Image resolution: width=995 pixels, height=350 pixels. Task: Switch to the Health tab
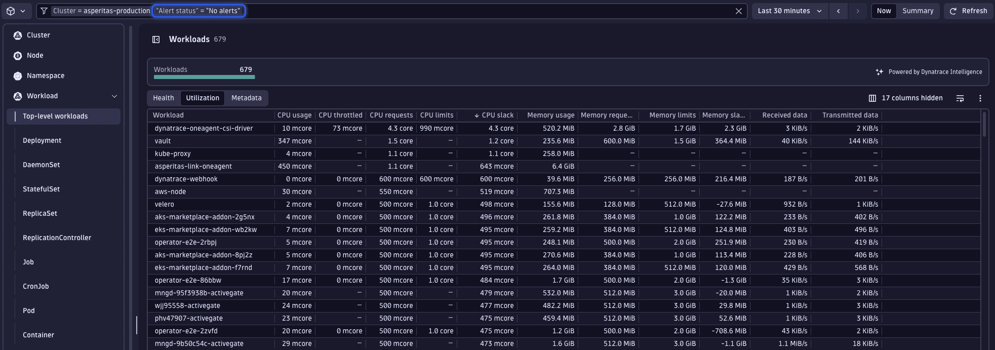(164, 98)
